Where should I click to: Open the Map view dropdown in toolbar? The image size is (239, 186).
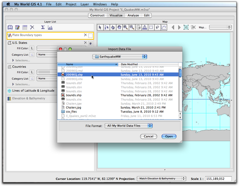pyautogui.click(x=220, y=27)
